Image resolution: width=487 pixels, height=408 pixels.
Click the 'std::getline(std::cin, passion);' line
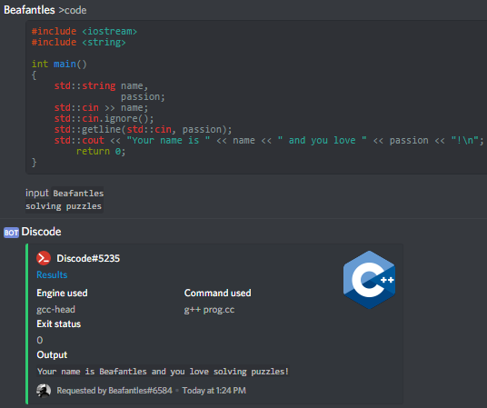click(143, 129)
